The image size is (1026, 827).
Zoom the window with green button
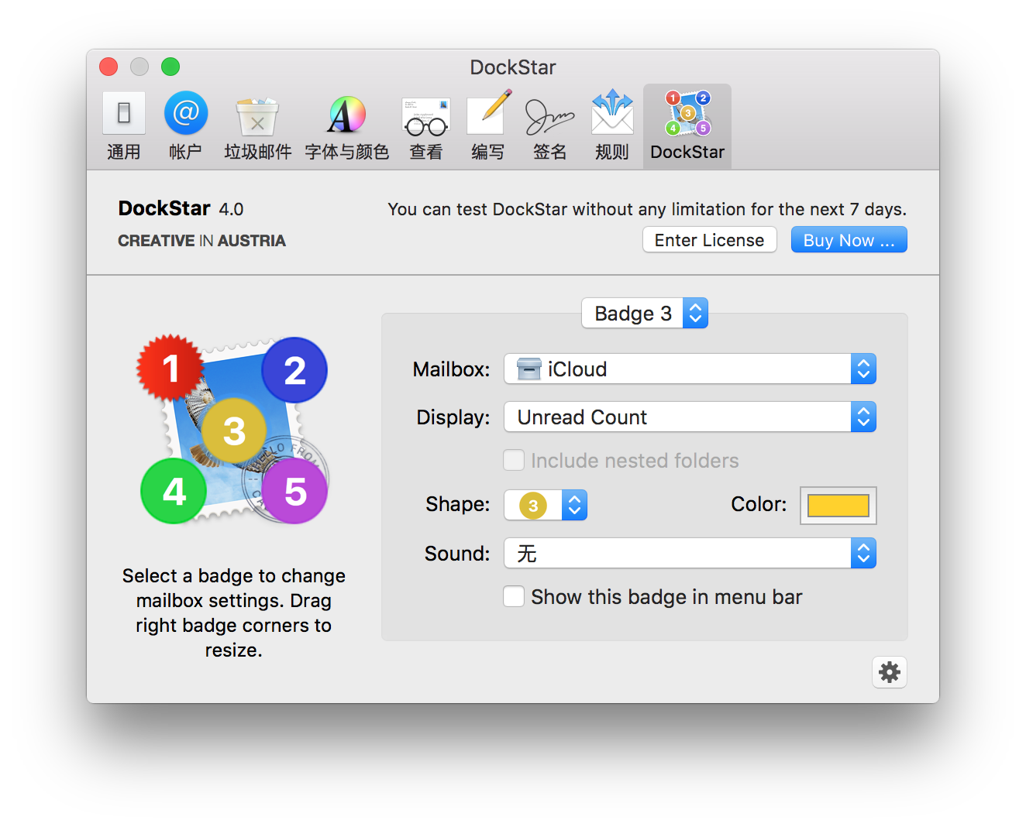pyautogui.click(x=170, y=67)
